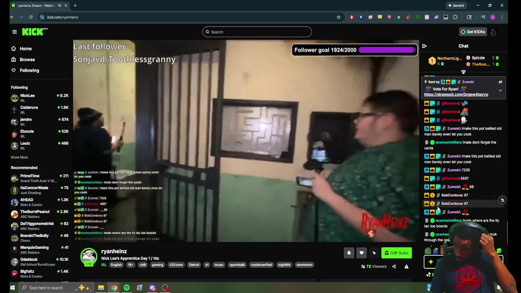The height and width of the screenshot is (293, 521).
Task: Toggle notification bell for ryanheinz
Action: click(x=349, y=253)
